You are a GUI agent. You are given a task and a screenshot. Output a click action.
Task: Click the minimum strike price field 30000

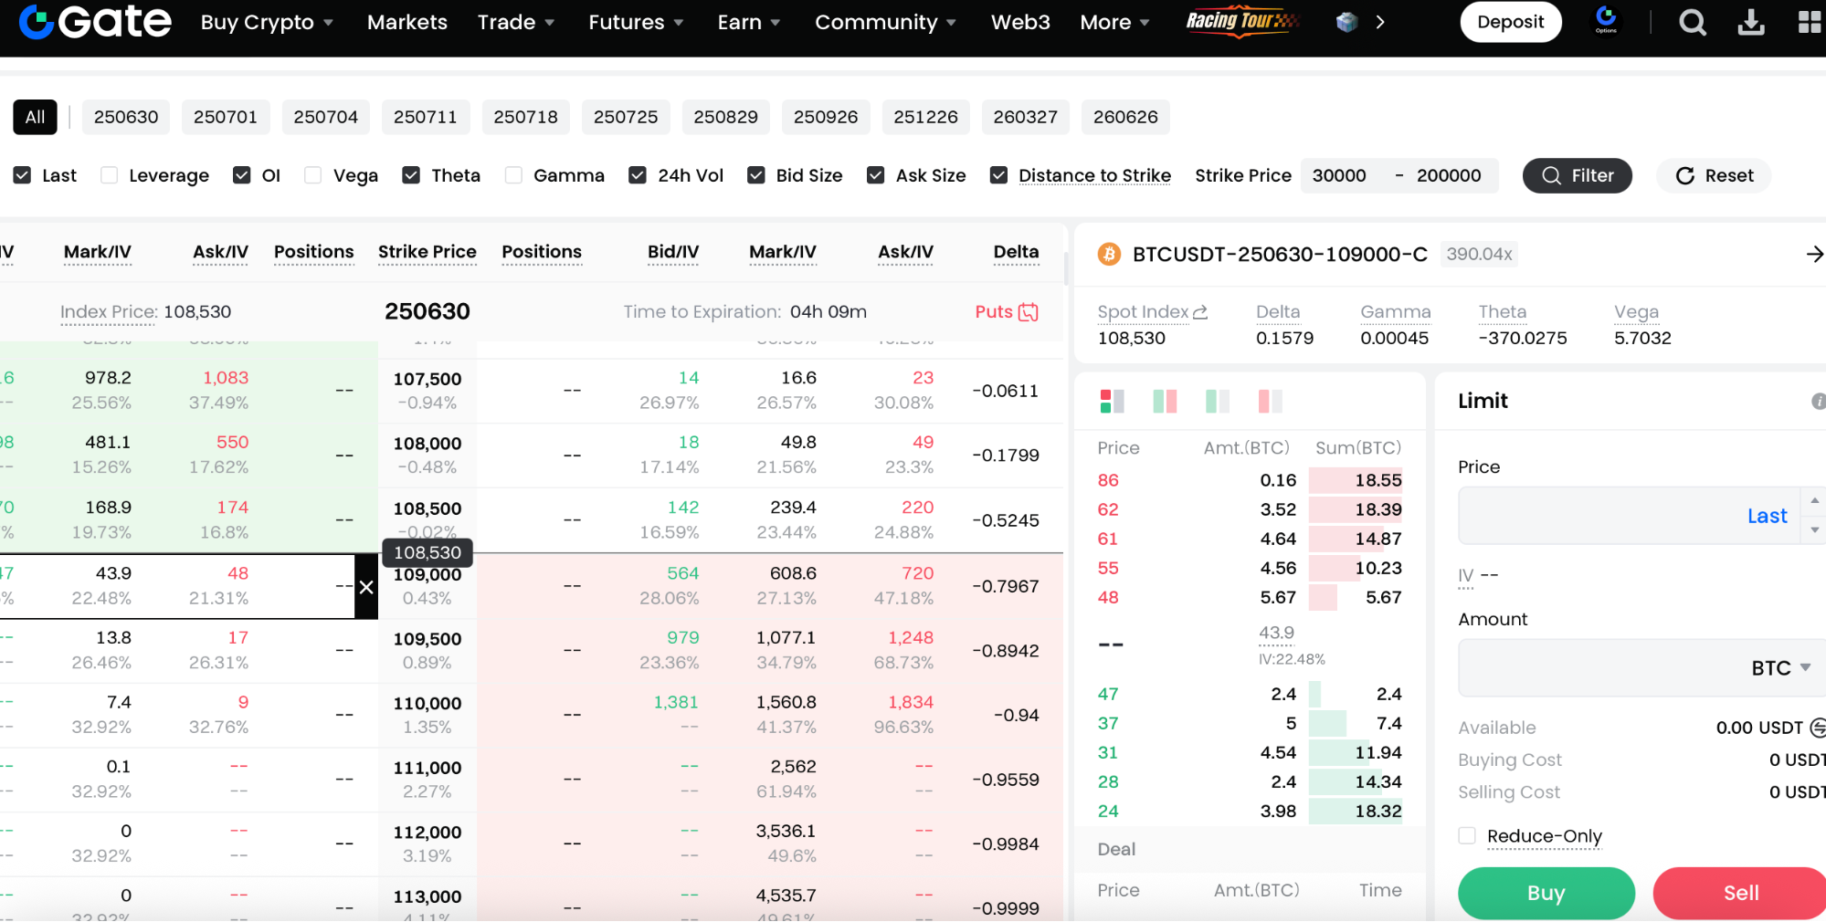1339,175
